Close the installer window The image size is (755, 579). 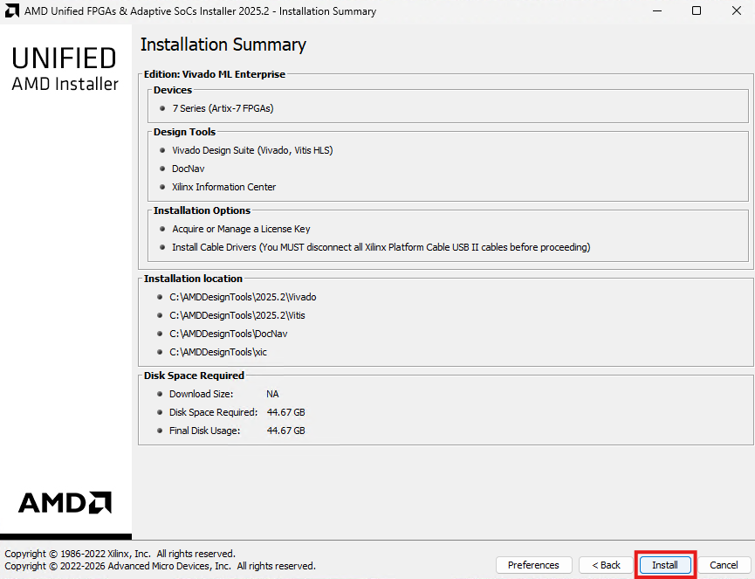click(x=736, y=10)
